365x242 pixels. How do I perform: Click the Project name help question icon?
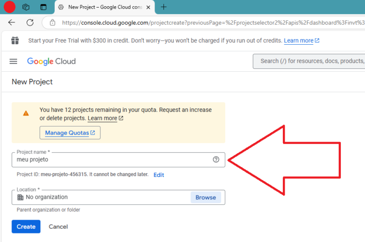coord(216,160)
